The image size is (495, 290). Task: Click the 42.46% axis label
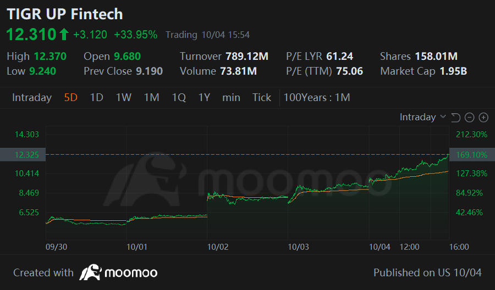coord(470,213)
